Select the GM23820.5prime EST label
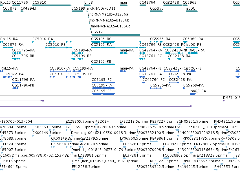This screenshot has height=171, width=240. coord(93,144)
